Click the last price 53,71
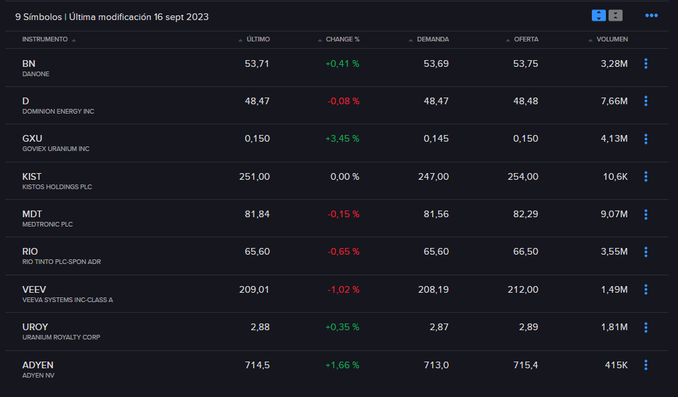The image size is (678, 397). coord(257,63)
